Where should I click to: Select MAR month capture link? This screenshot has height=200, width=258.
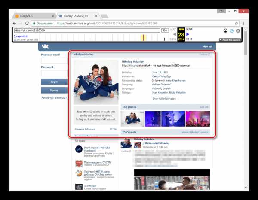[x=189, y=29]
